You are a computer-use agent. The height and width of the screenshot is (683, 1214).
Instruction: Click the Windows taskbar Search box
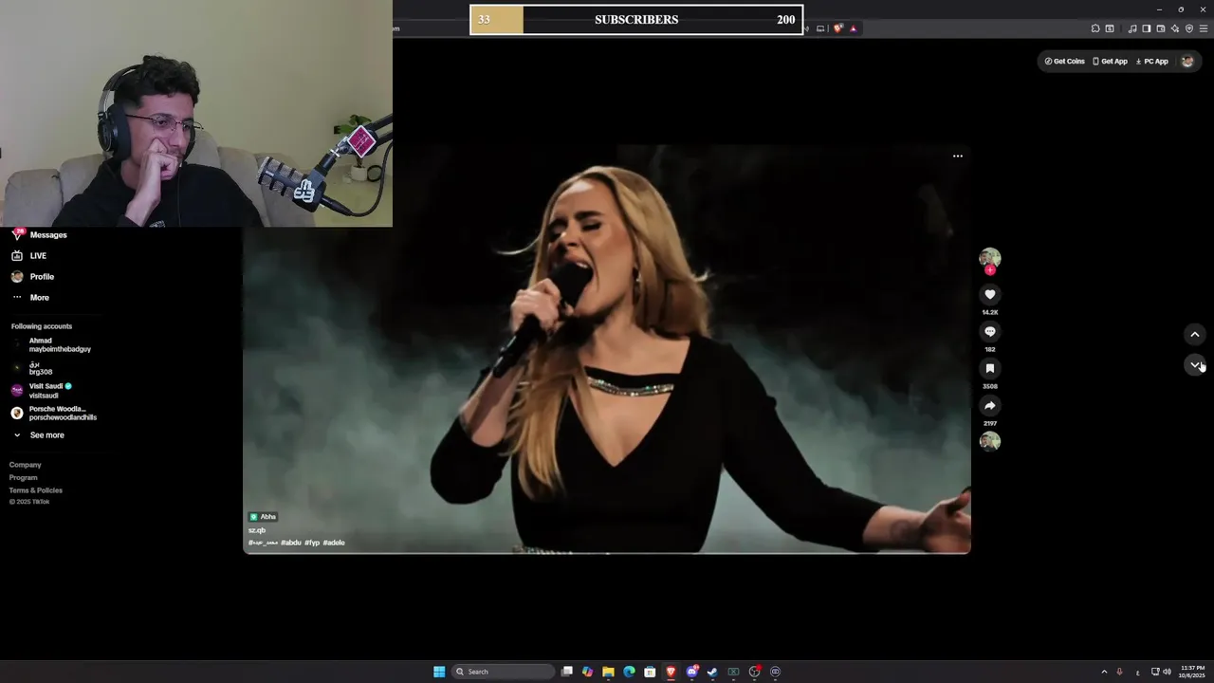(x=503, y=672)
